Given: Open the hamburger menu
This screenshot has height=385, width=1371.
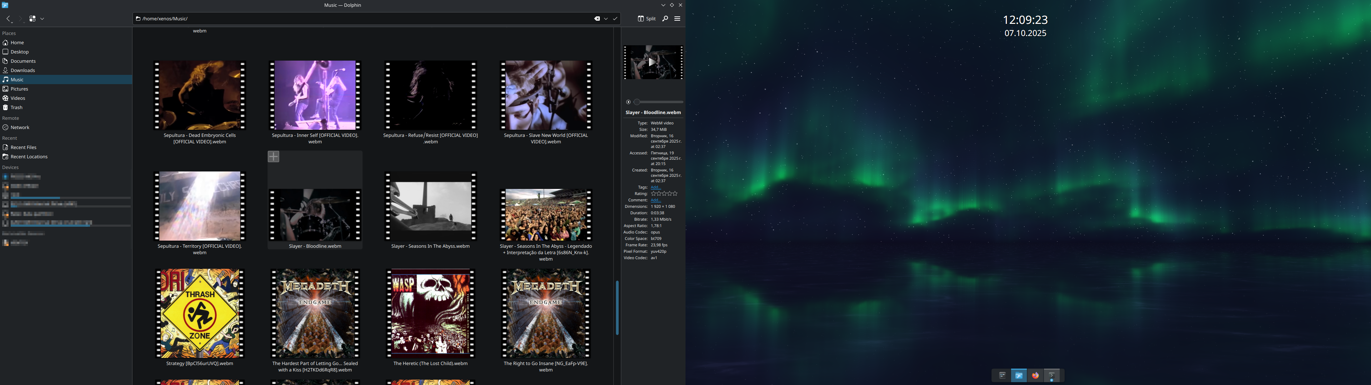Looking at the screenshot, I should 678,19.
